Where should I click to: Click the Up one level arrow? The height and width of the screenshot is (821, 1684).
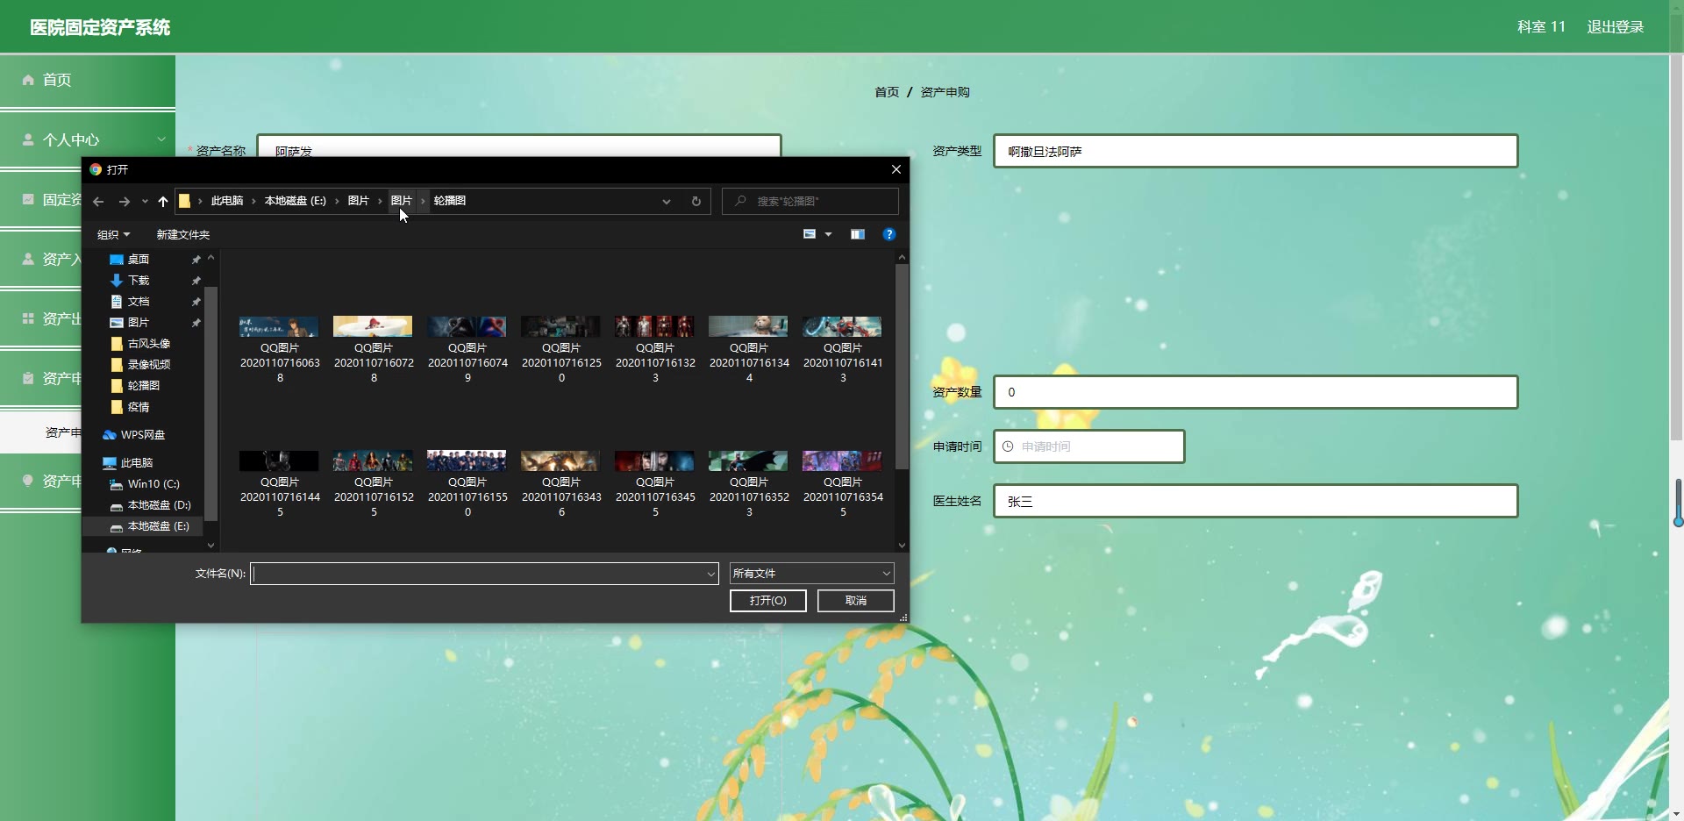[x=163, y=202]
